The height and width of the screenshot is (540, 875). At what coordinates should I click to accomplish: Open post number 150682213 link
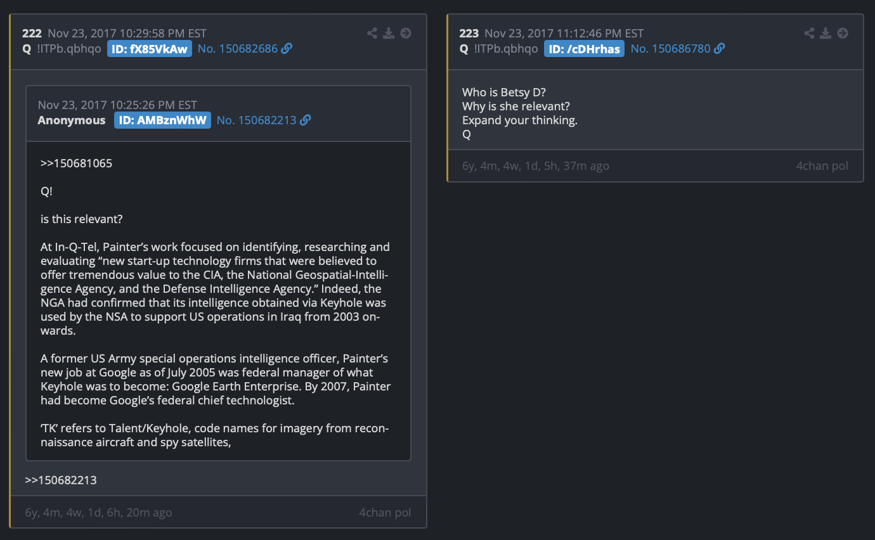point(256,120)
